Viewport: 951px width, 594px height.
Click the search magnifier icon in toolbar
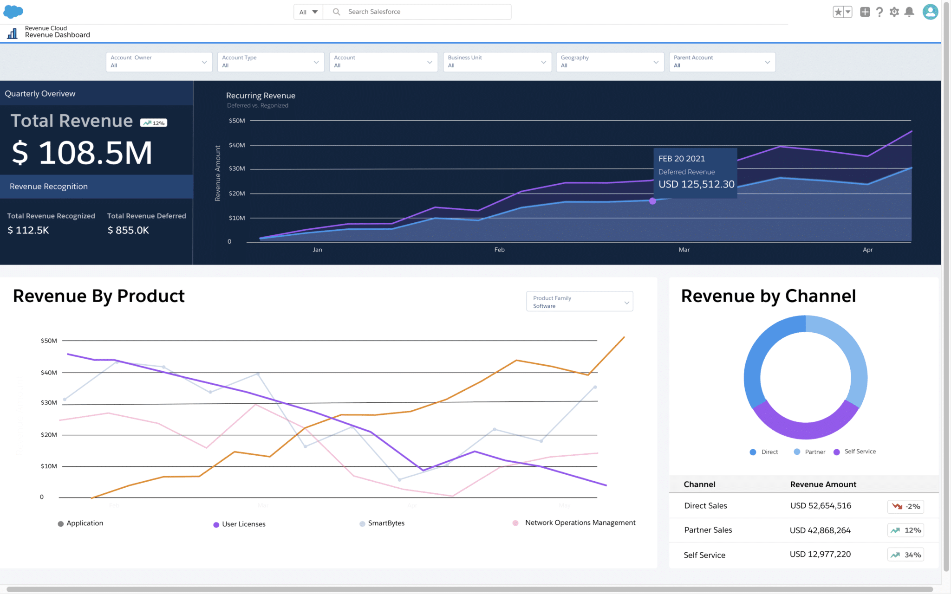tap(335, 12)
